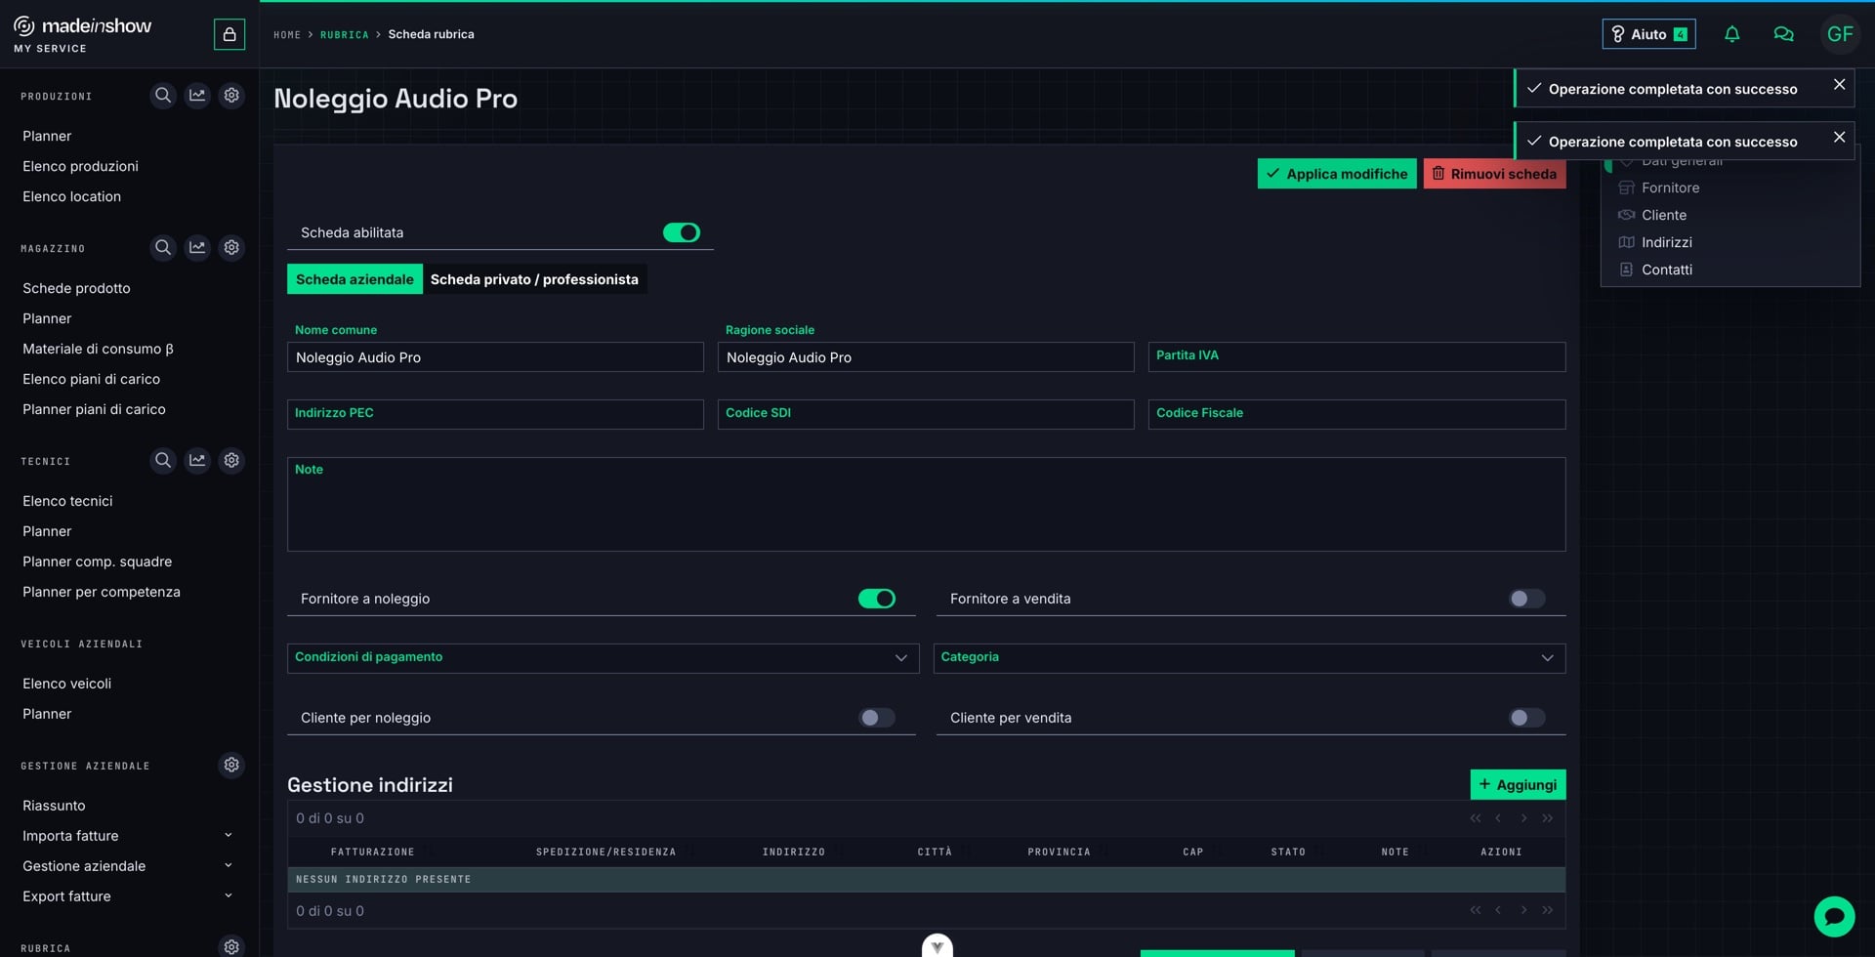Open Elenco produzioni in sidebar

(80, 166)
